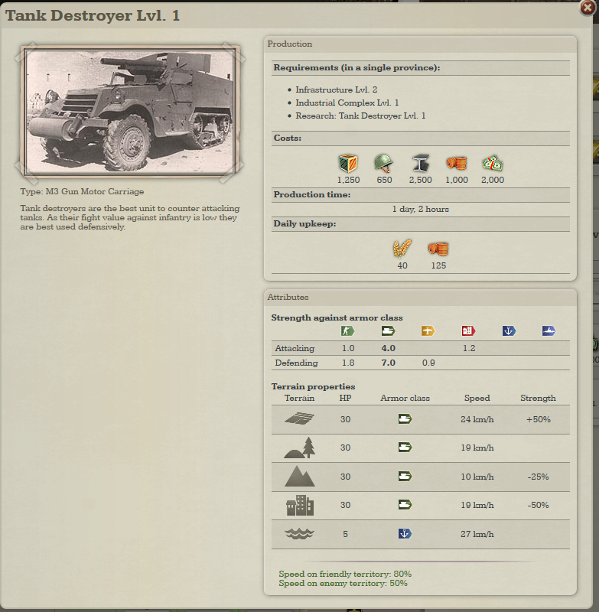
Task: Click the 2,500 steel cost value
Action: (x=420, y=180)
